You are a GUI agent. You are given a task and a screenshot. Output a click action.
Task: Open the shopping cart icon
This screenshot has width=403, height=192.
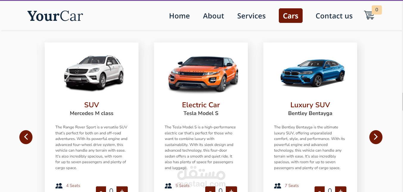click(369, 15)
